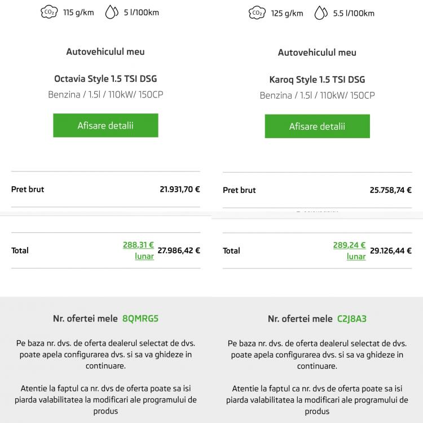Follow the 289,24 € lunar link

[350, 250]
